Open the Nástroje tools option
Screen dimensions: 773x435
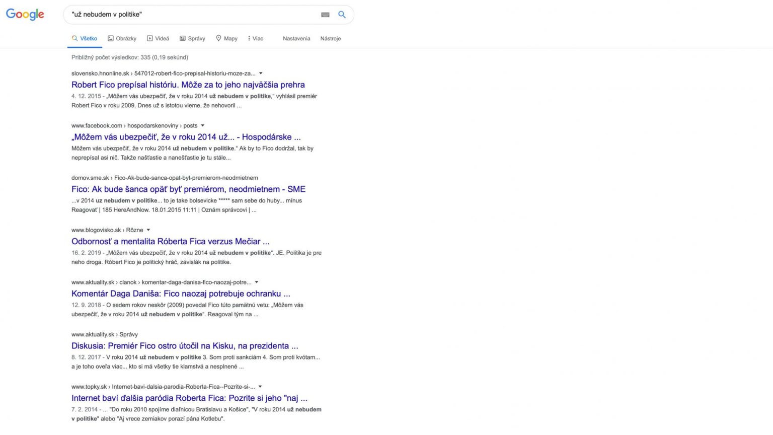331,38
